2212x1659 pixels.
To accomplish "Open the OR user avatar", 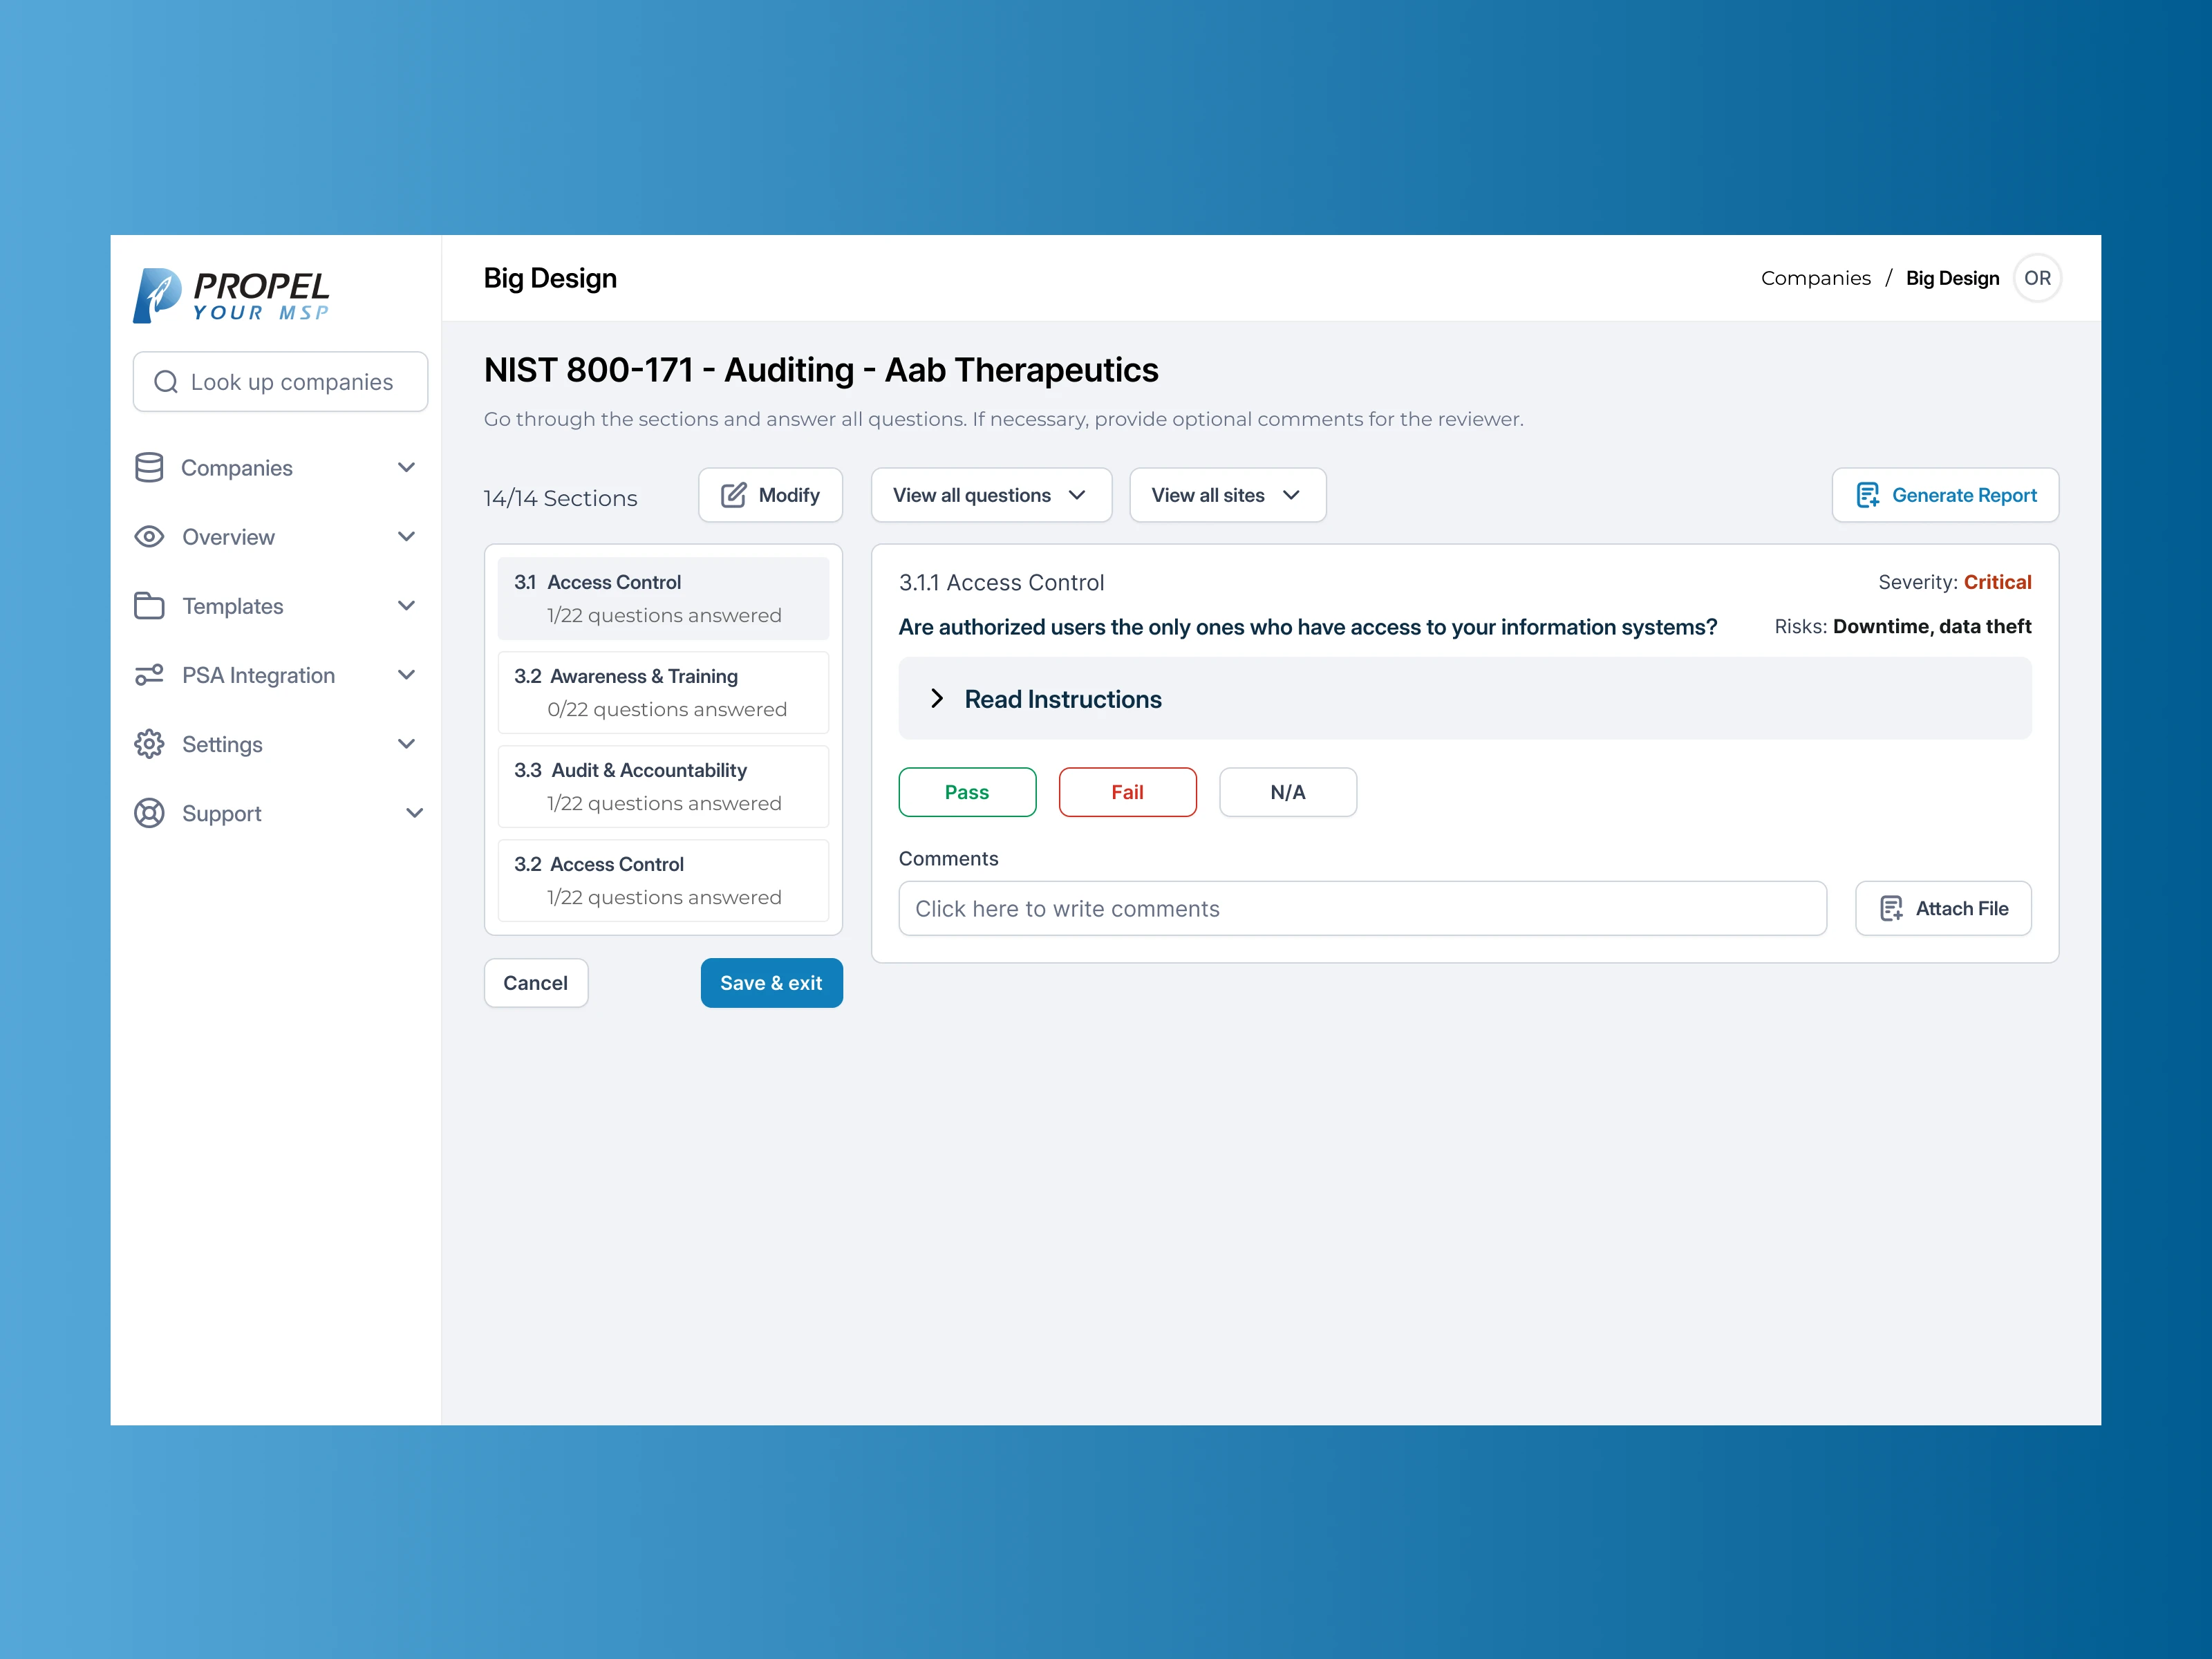I will (2037, 278).
